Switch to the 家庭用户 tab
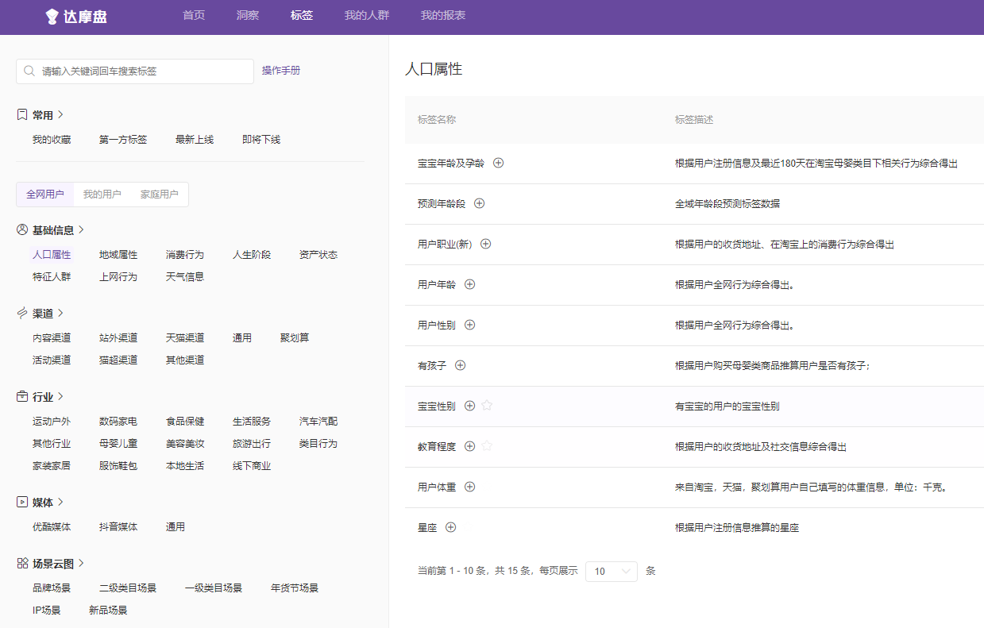984x628 pixels. click(x=160, y=195)
